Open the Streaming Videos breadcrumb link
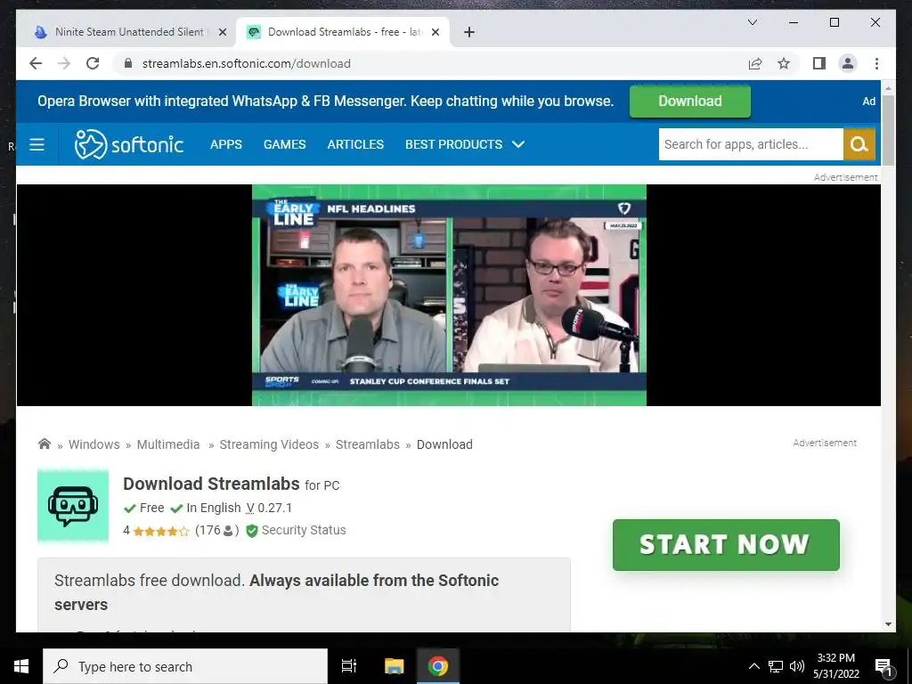 tap(269, 444)
